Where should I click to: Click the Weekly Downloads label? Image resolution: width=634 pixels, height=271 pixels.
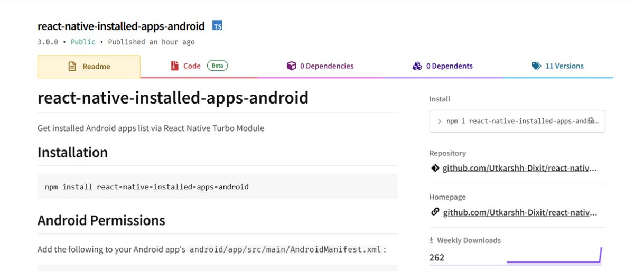469,240
